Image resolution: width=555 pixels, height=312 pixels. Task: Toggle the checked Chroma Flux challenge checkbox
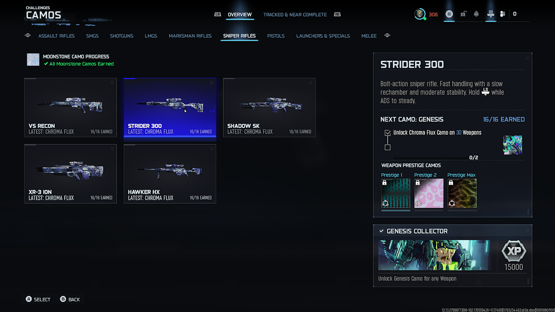388,133
